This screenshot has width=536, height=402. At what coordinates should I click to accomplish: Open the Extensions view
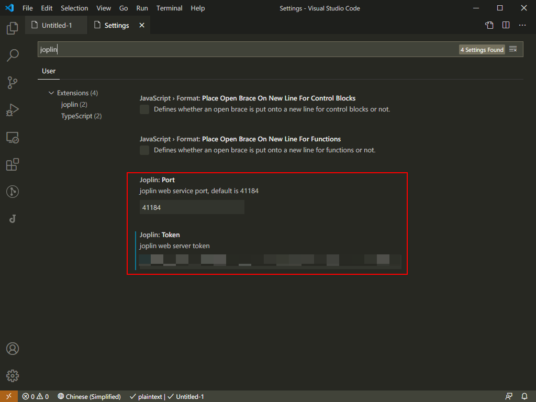13,164
